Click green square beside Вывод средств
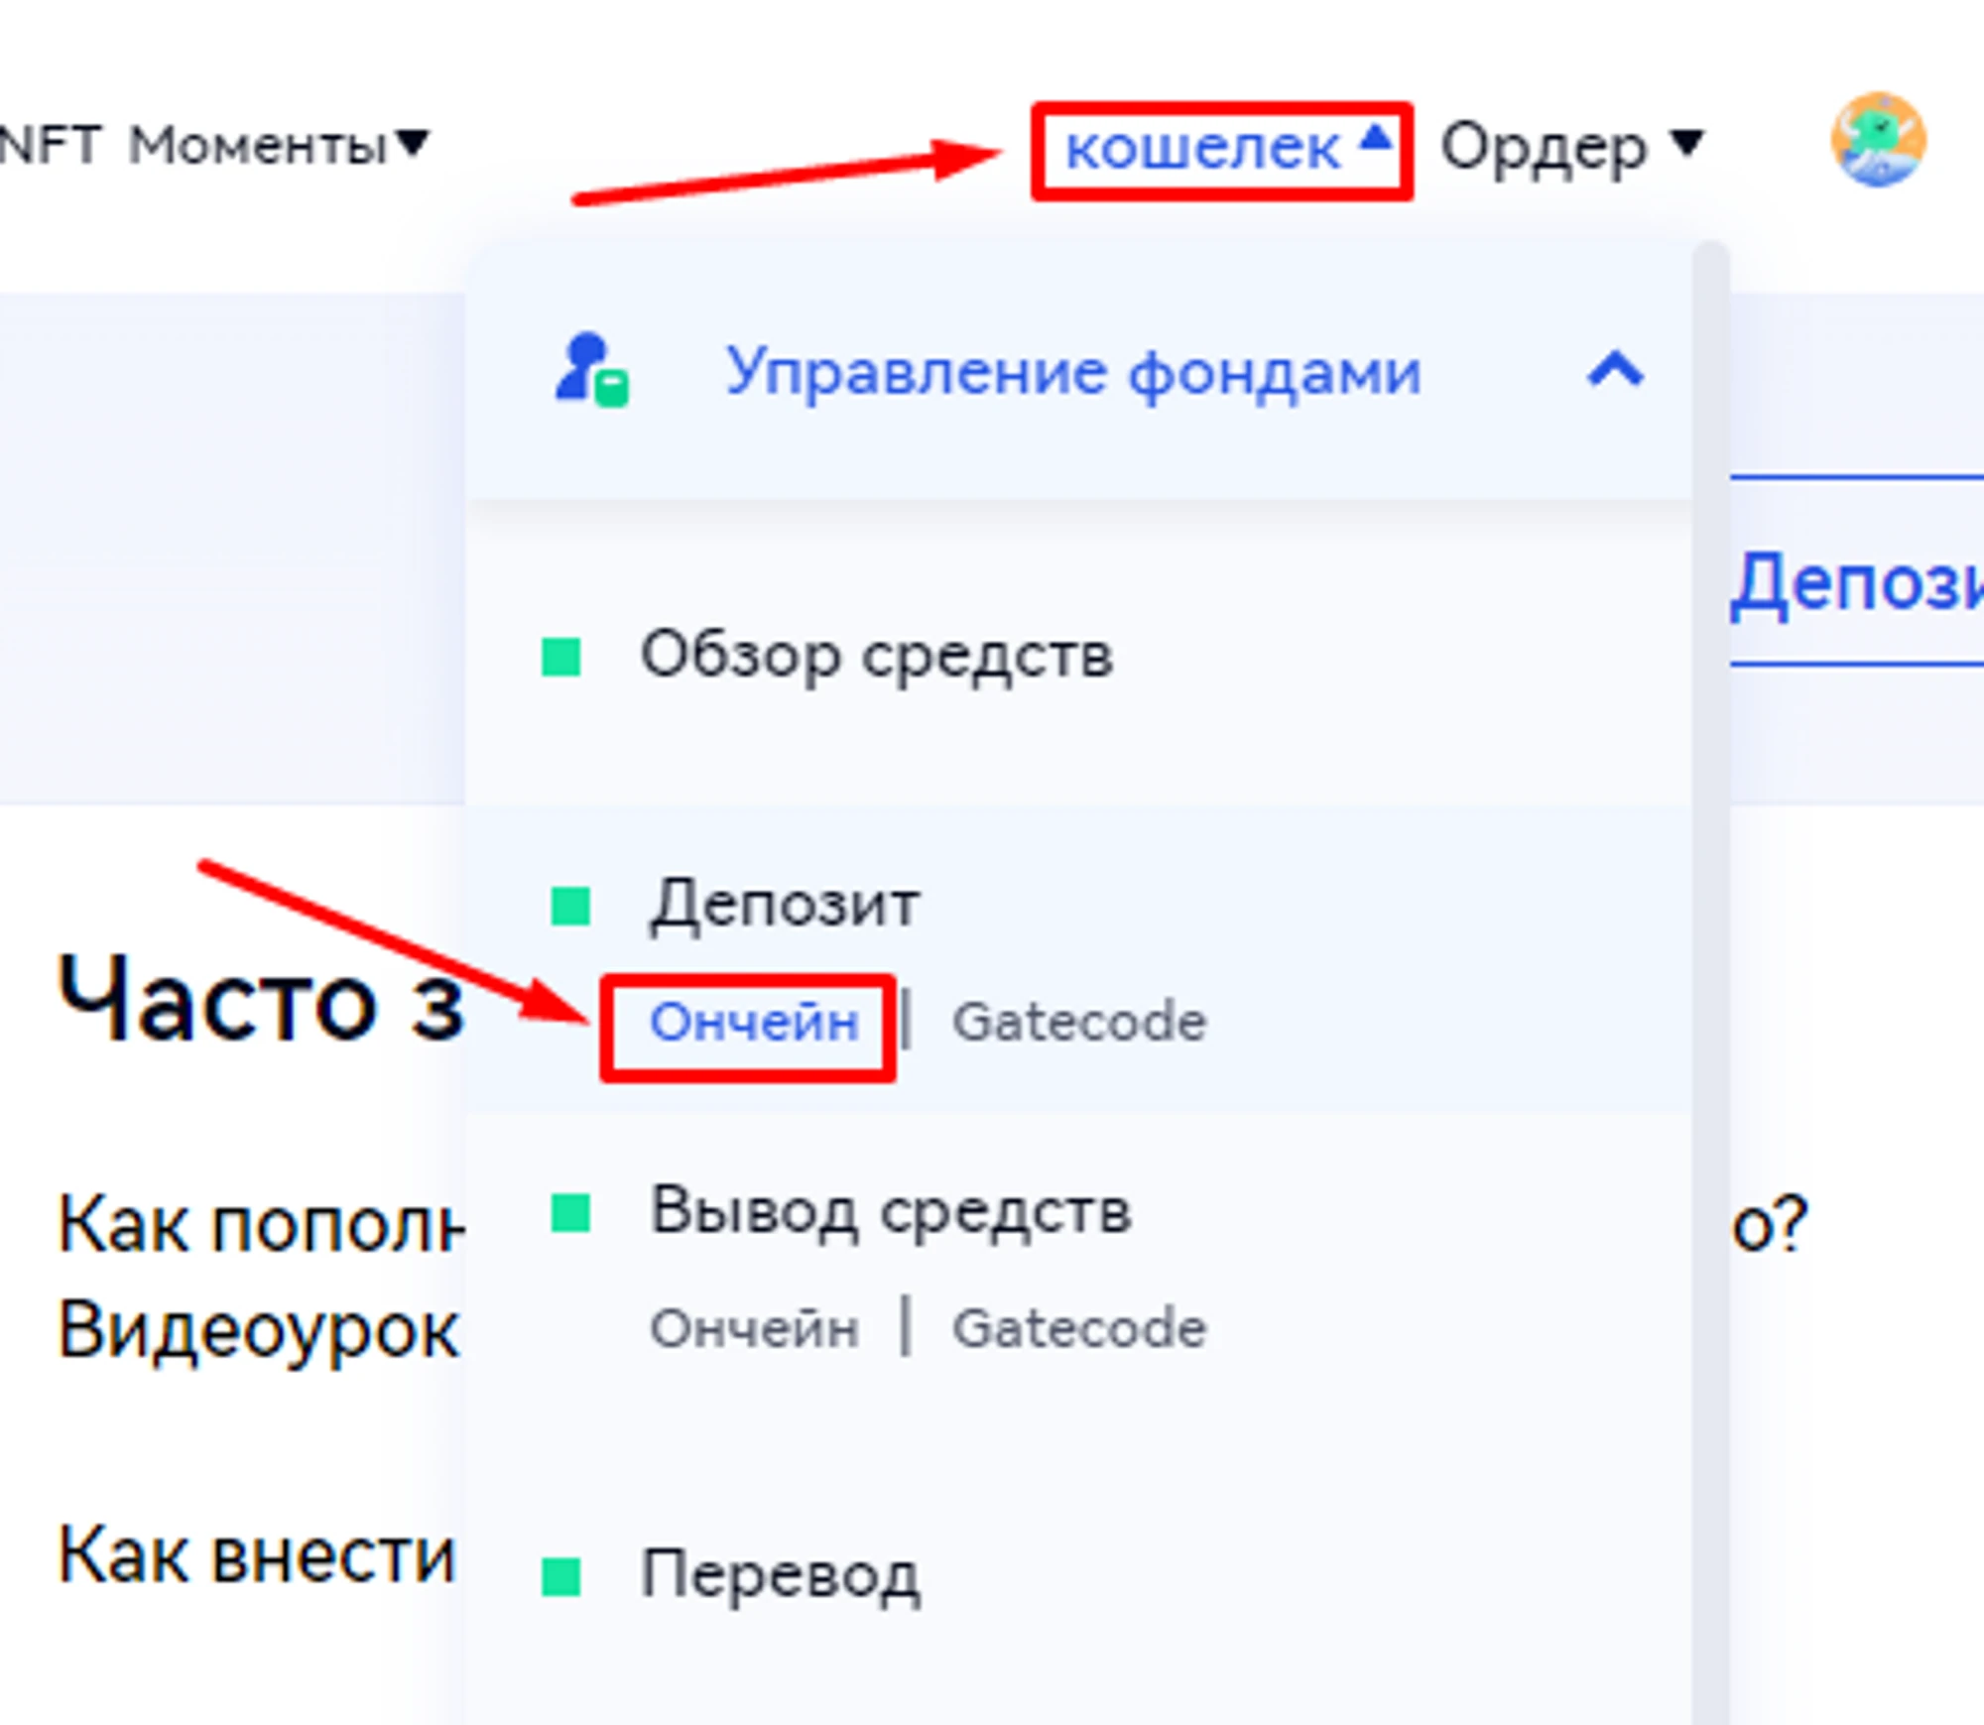Screen dimensions: 1984x1725 click(570, 1212)
